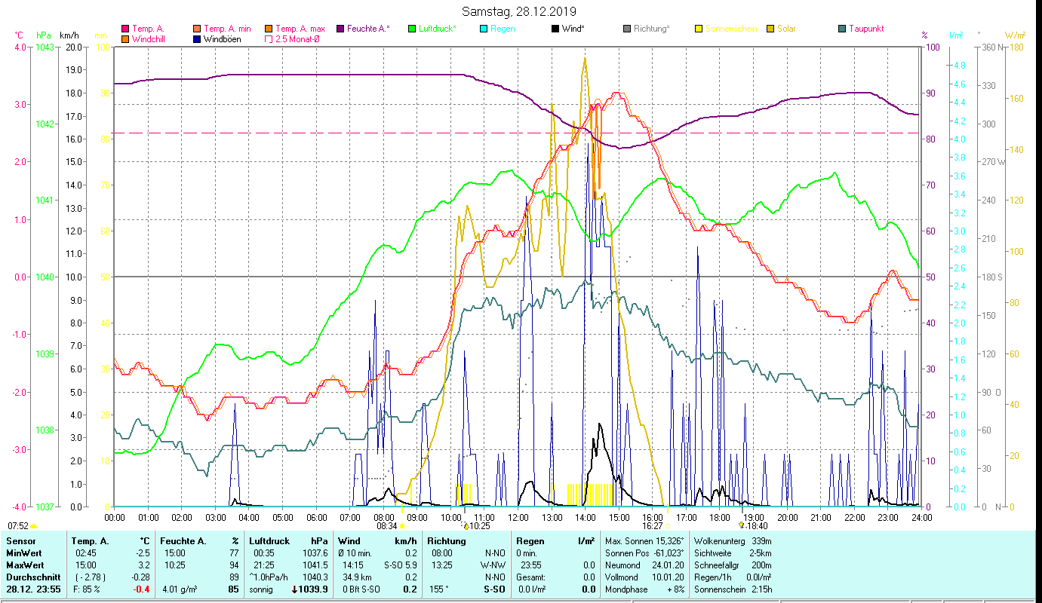Image resolution: width=1042 pixels, height=603 pixels.
Task: Click the Richtung column header
Action: 447,540
